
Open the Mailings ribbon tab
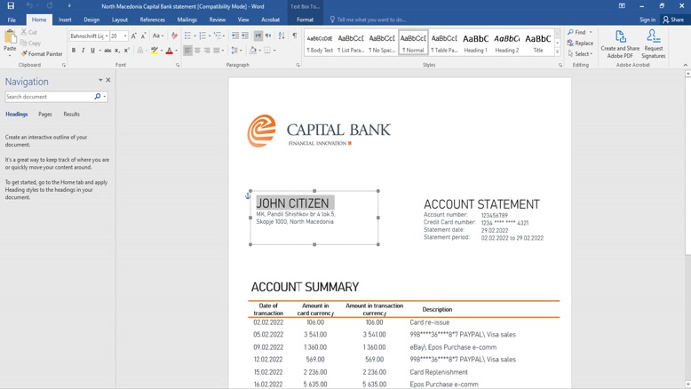[x=187, y=20]
